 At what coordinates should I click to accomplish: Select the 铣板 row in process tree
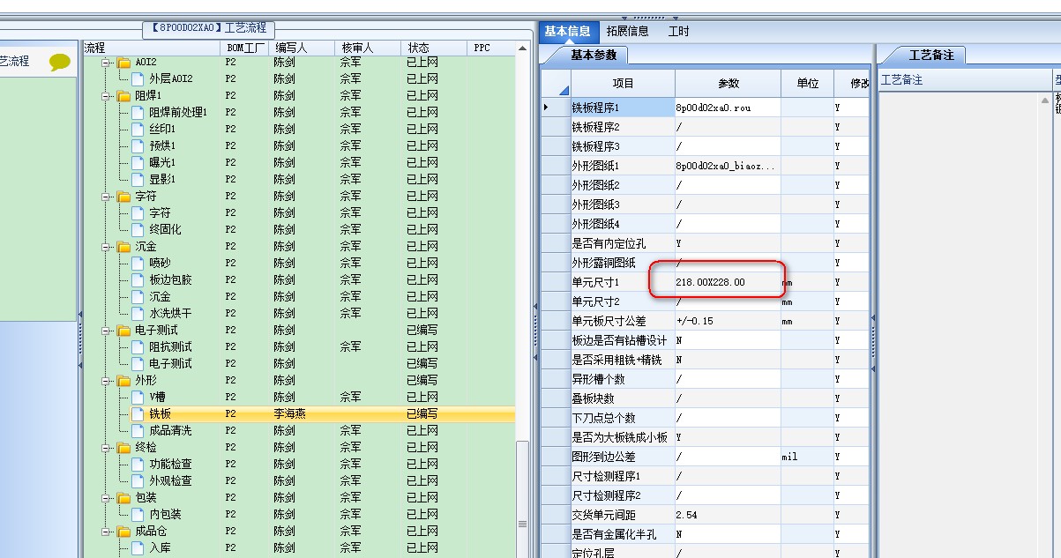(298, 413)
